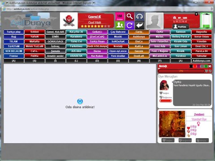Viewport: 215px width, 161px height.
Task: Click the Beğenme broken heart under OyKü's avatar
Action: 161,97
